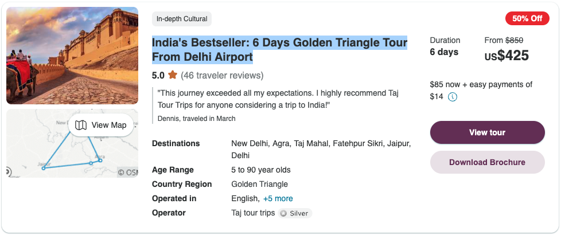The height and width of the screenshot is (235, 561).
Task: Click the Agra marker on the map
Action: [100, 160]
